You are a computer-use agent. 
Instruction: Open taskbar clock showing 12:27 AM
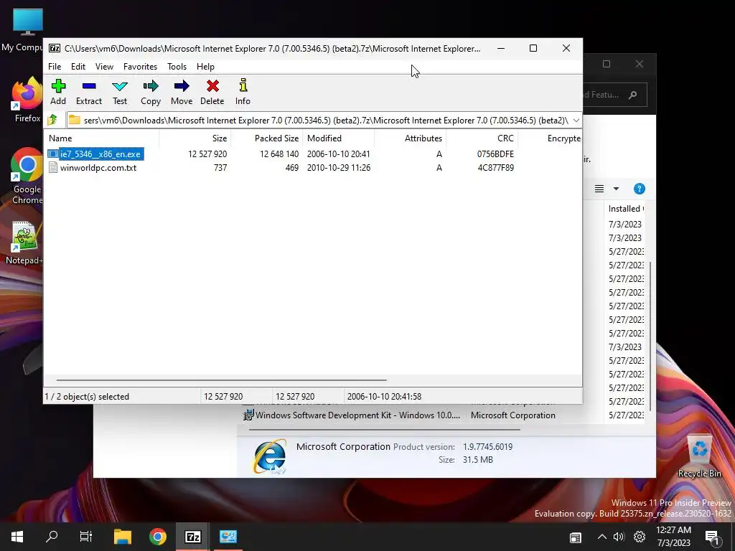click(x=673, y=537)
